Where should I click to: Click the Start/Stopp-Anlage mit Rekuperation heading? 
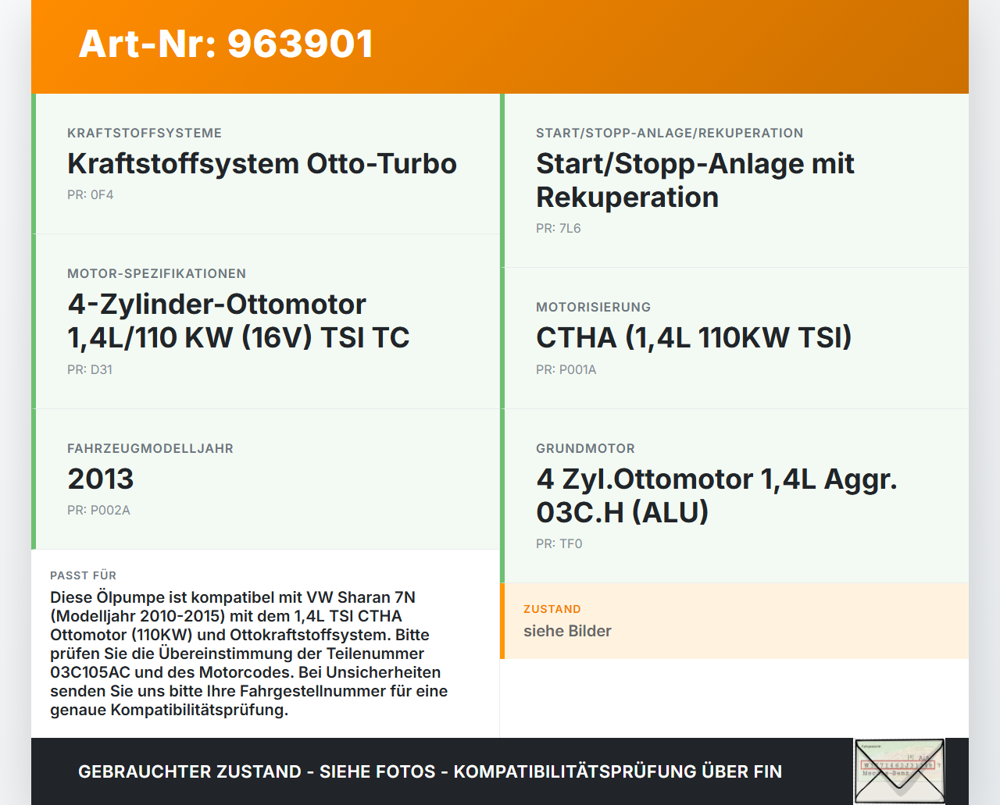point(695,180)
